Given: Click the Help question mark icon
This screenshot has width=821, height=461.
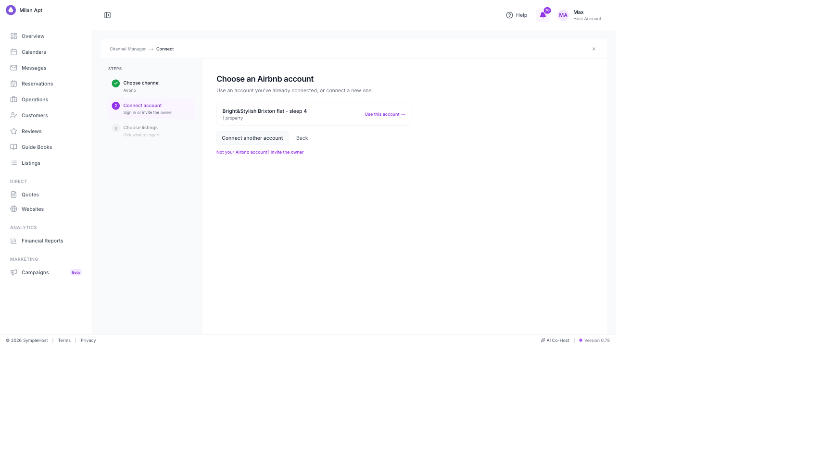Looking at the screenshot, I should tap(509, 15).
